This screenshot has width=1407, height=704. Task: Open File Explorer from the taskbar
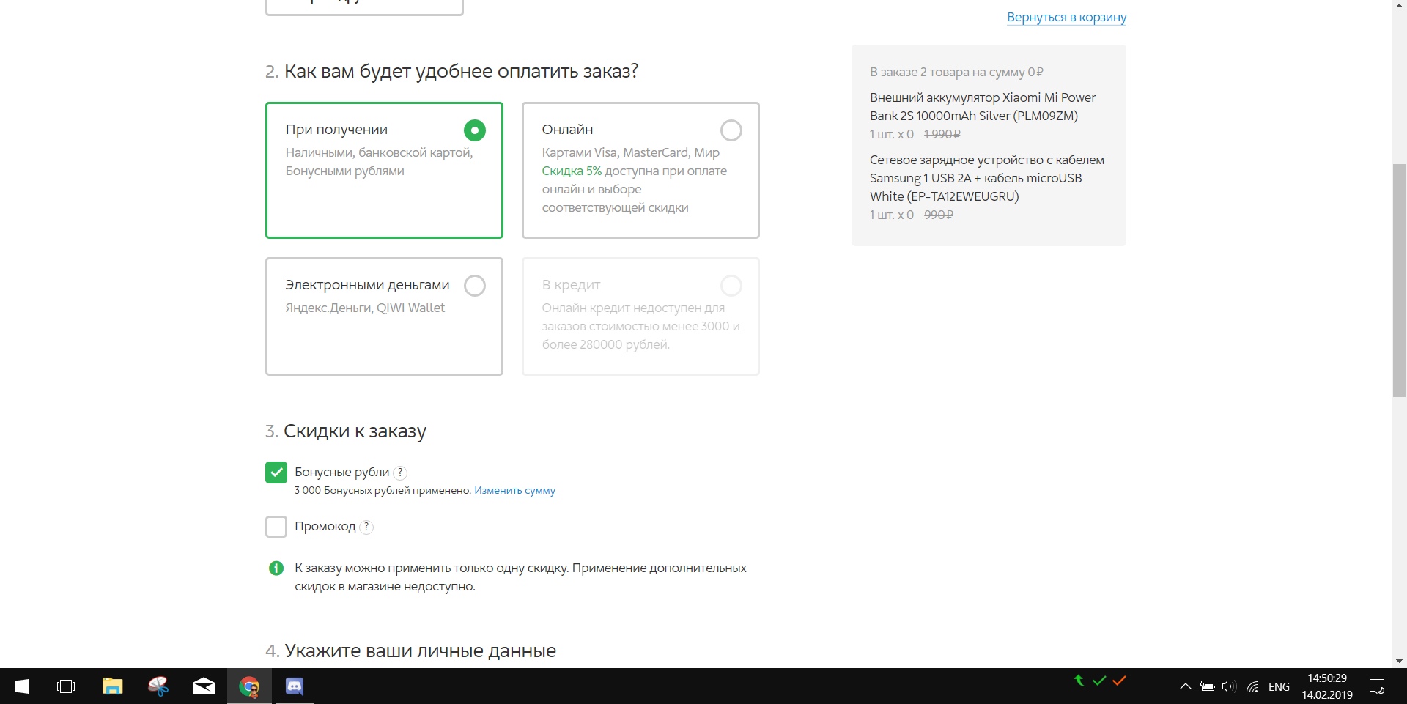tap(112, 686)
